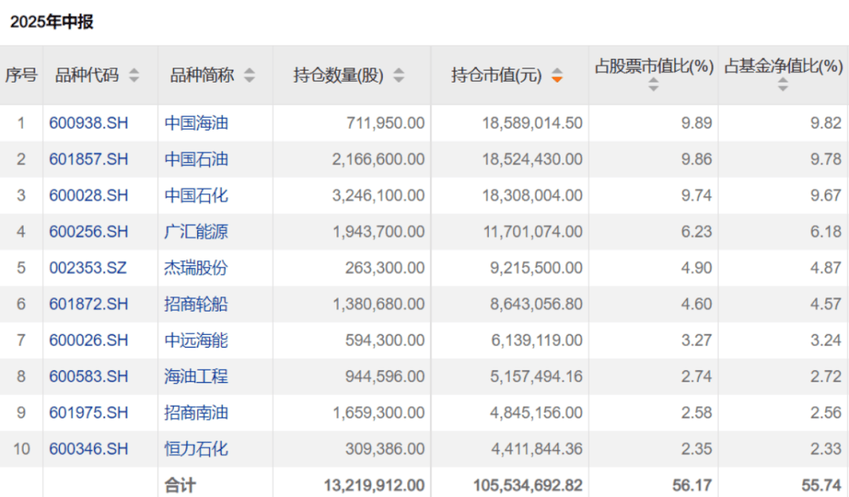This screenshot has height=497, width=849.
Task: Click the descending sort arrow on 持仓数量(股)
Action: point(400,79)
